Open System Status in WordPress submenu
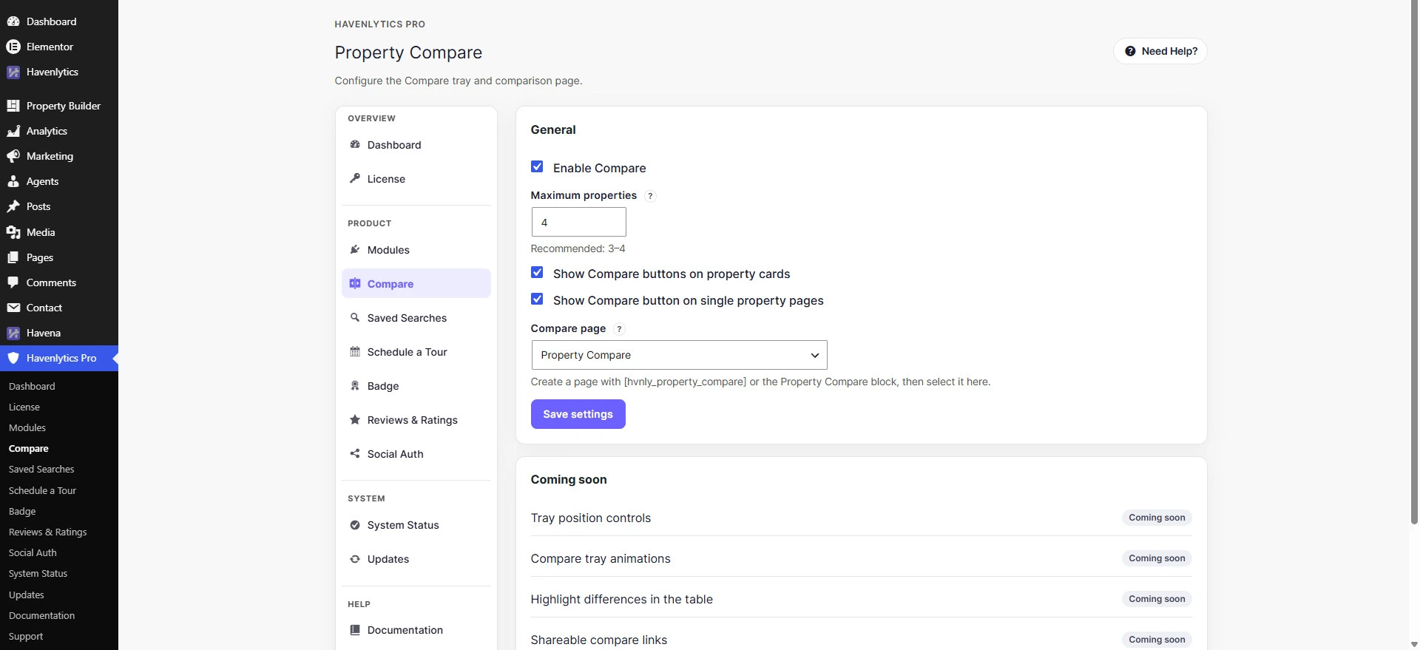This screenshot has height=650, width=1420. (x=38, y=573)
